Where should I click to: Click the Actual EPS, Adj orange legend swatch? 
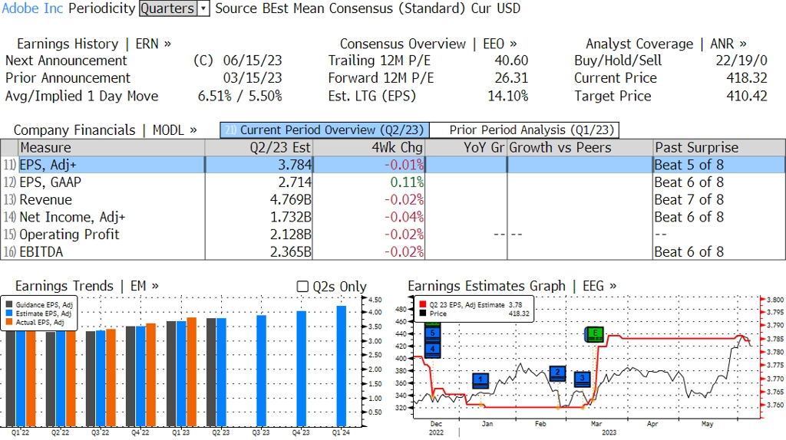[x=9, y=323]
